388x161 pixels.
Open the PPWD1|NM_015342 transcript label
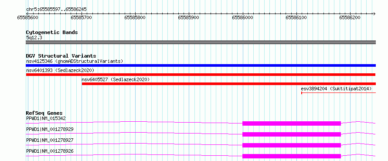[x=46, y=118]
